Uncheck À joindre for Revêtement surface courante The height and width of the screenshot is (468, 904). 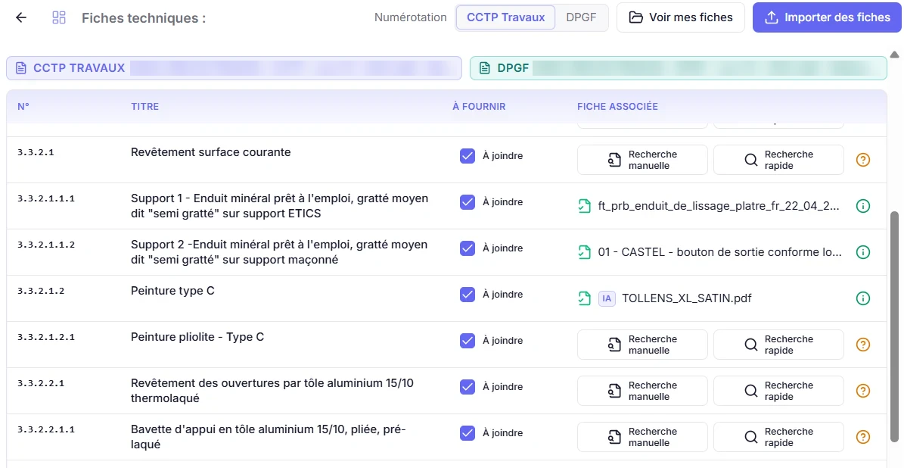[468, 156]
